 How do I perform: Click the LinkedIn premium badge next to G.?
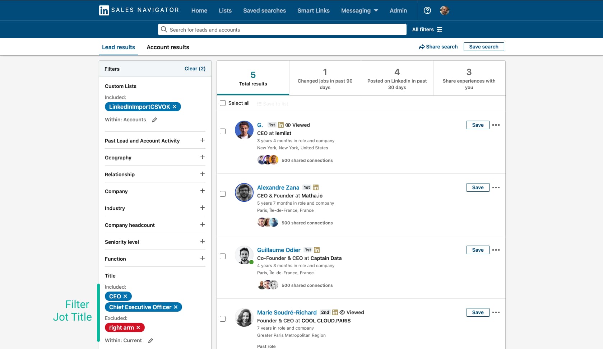click(281, 125)
